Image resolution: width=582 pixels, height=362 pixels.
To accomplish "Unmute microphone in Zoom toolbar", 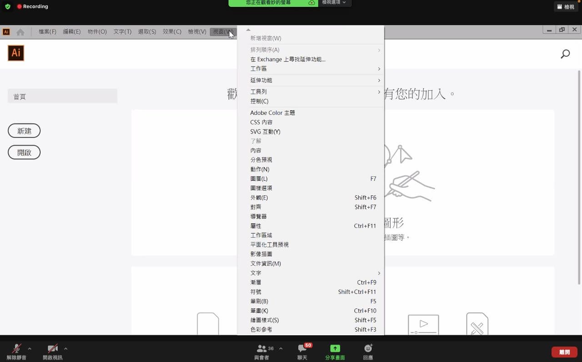I will point(16,352).
